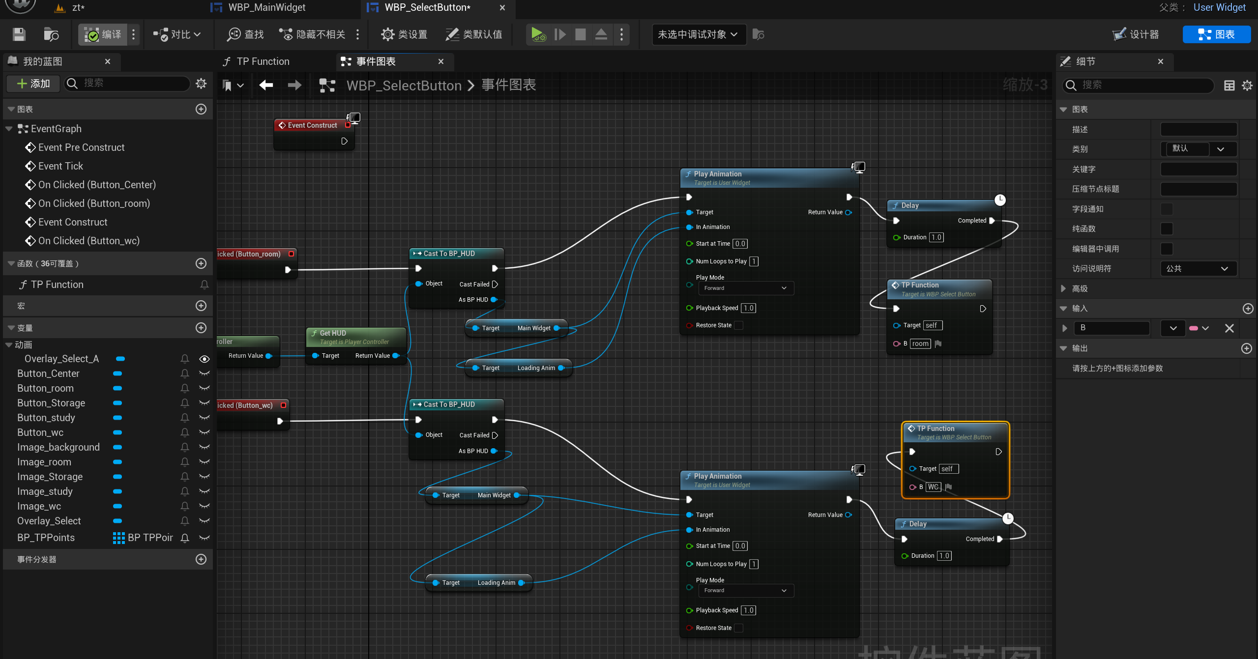This screenshot has width=1258, height=659.
Task: Add new variable with plus icon
Action: pos(201,328)
